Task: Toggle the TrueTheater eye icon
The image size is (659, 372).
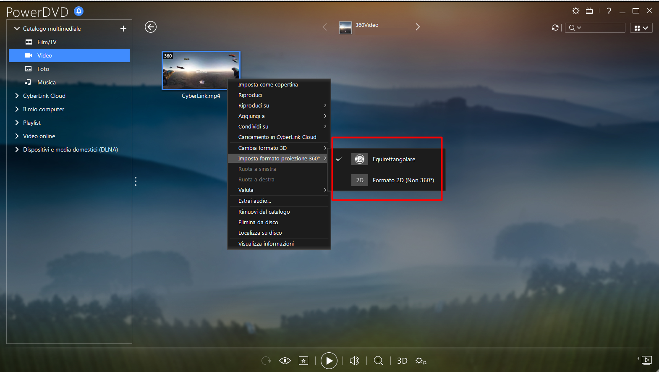Action: coord(285,361)
